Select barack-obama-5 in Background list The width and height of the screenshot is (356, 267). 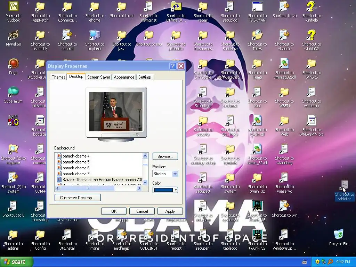pyautogui.click(x=76, y=162)
